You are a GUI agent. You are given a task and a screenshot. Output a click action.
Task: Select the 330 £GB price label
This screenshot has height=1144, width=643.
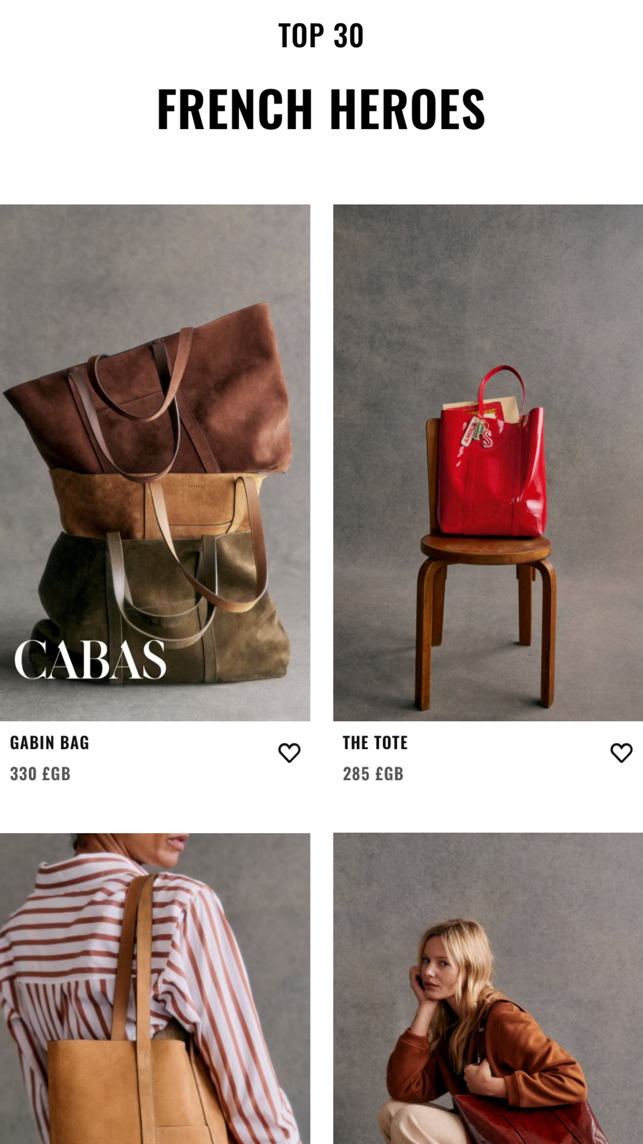click(40, 774)
